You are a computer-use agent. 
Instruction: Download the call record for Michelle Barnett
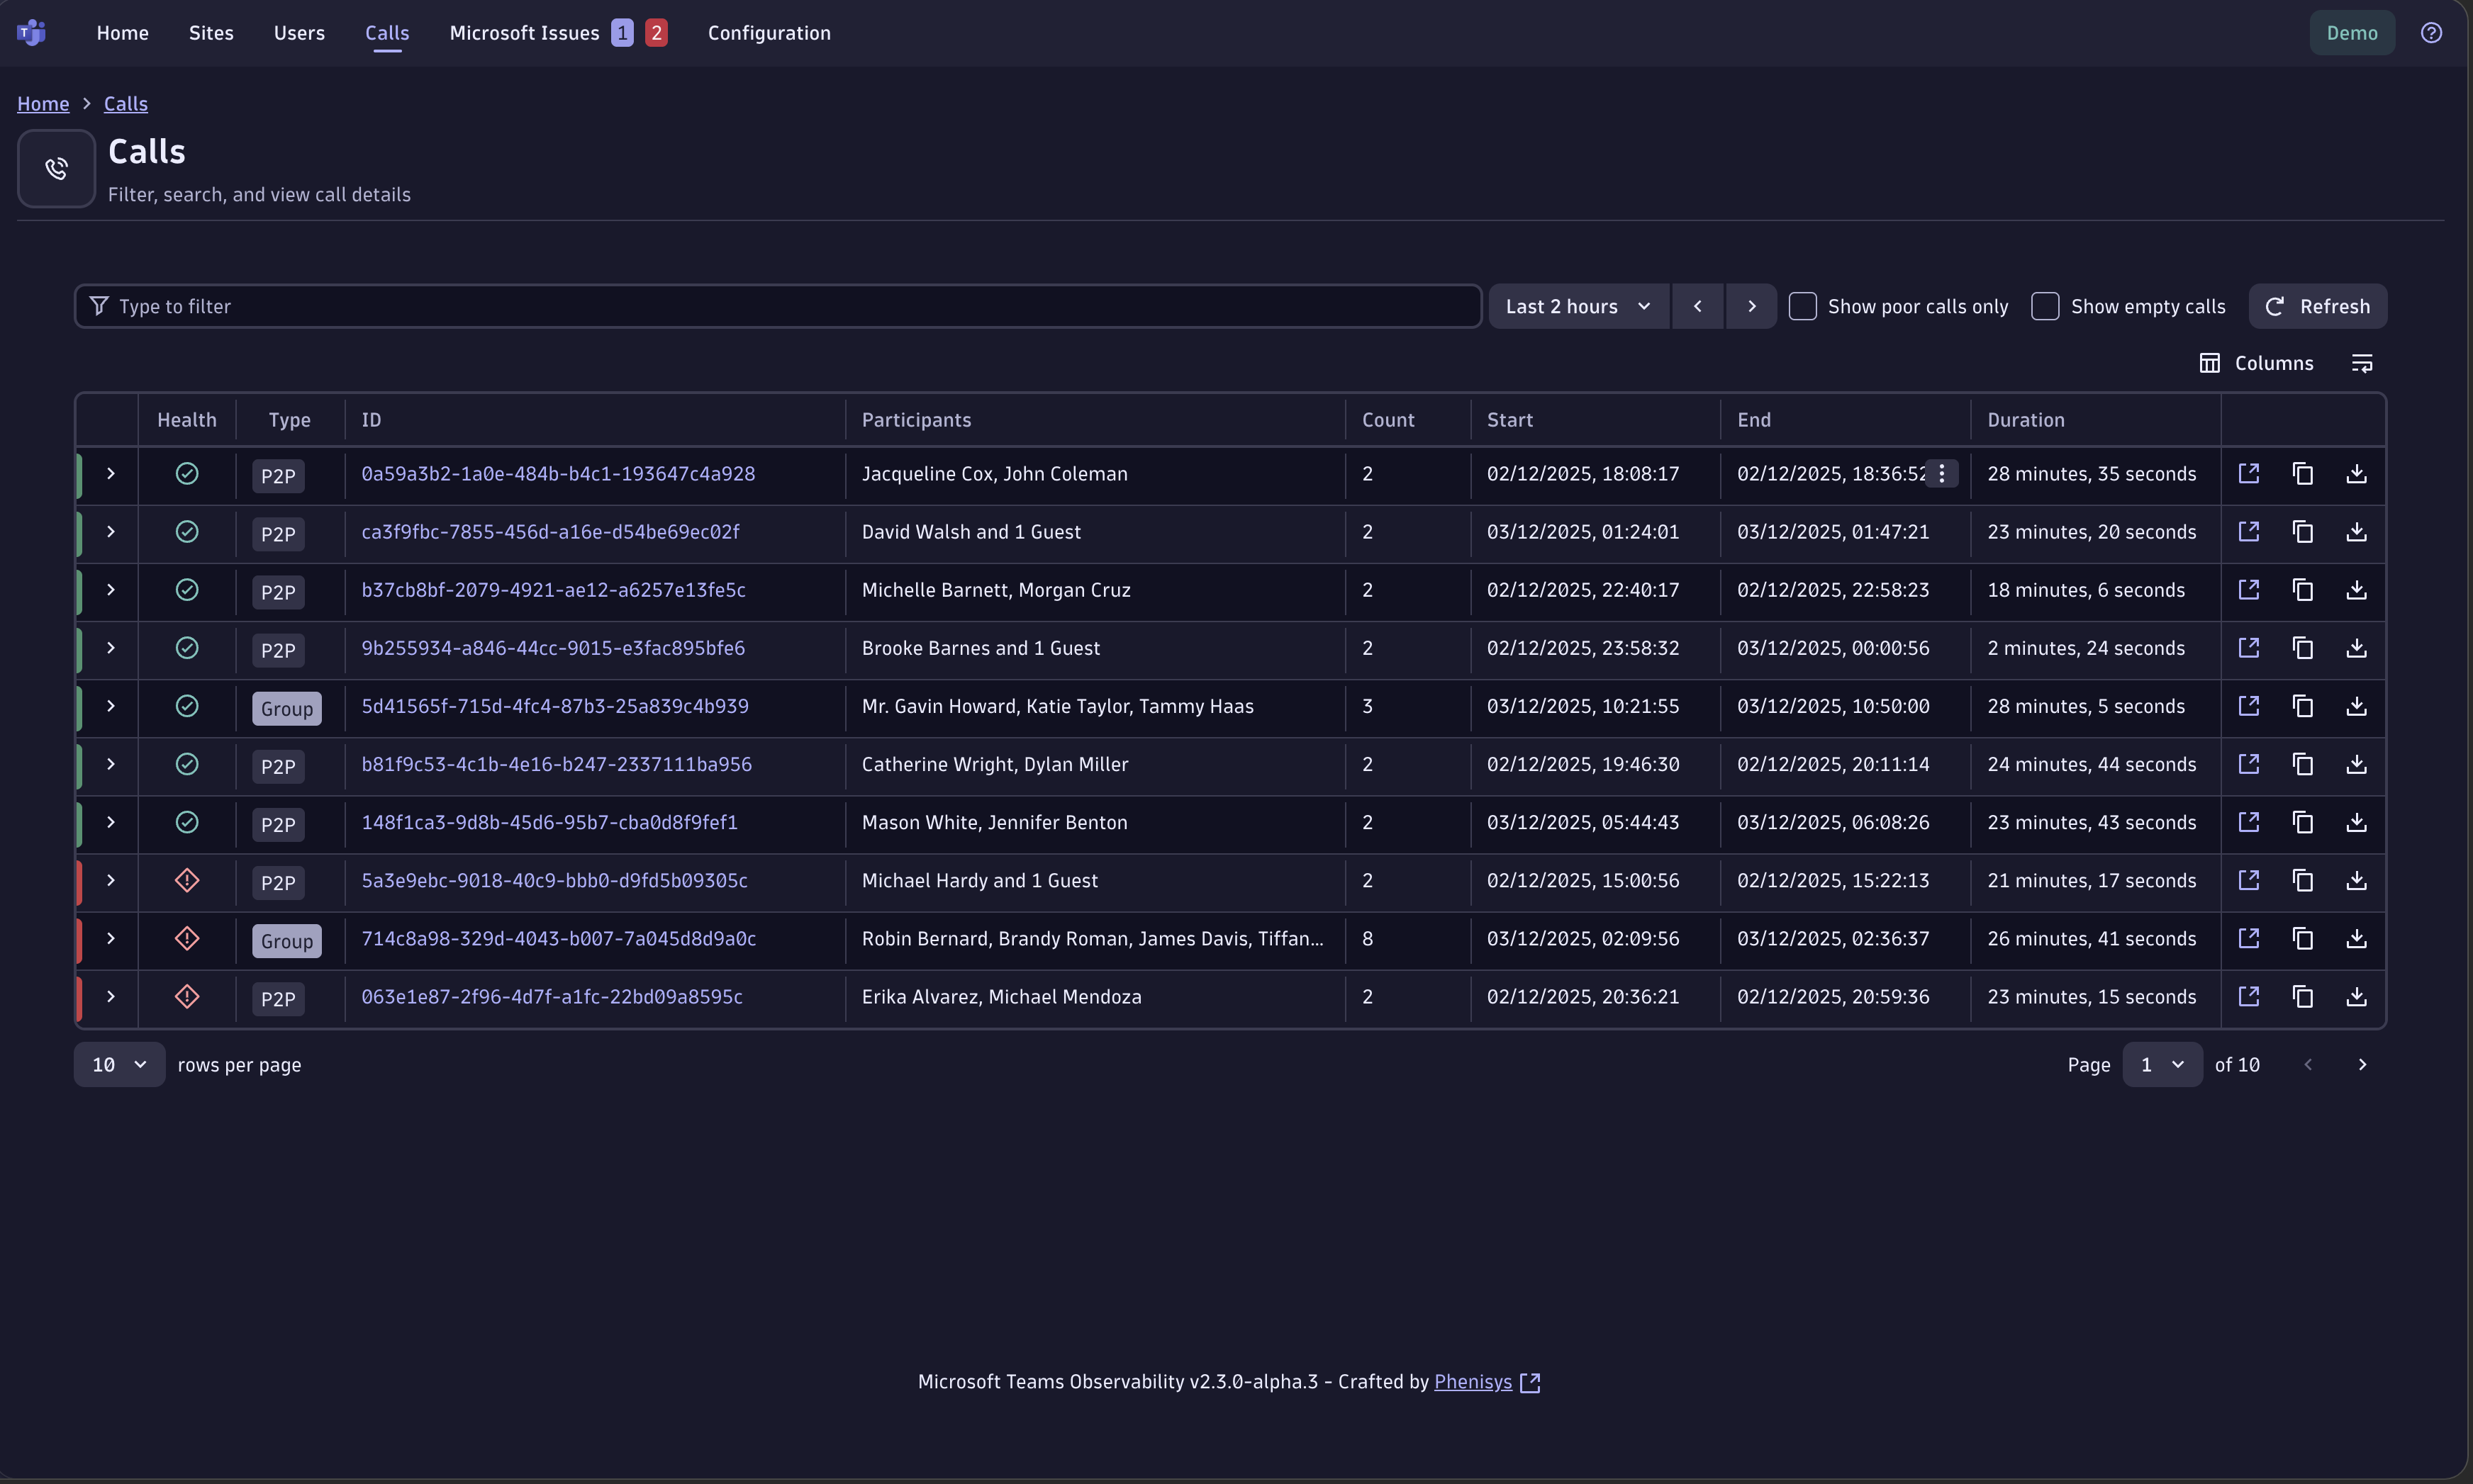(2358, 590)
